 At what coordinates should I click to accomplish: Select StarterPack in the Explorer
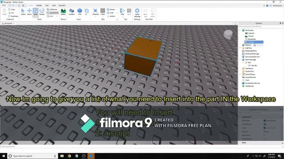coord(248,72)
